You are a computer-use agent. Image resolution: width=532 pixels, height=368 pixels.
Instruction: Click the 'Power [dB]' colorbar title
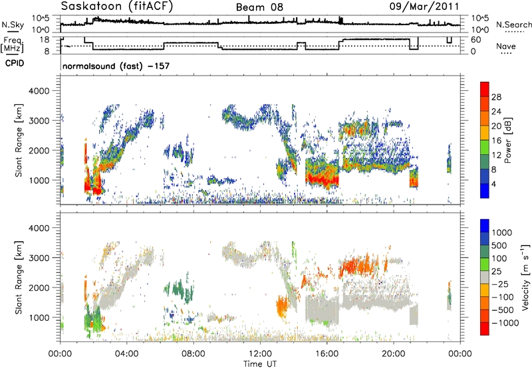point(508,140)
